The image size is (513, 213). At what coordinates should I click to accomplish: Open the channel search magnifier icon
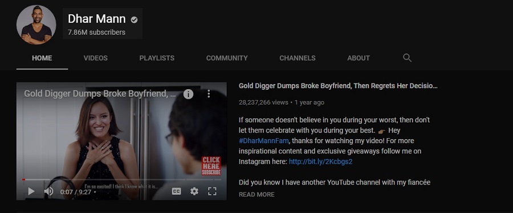(x=407, y=58)
